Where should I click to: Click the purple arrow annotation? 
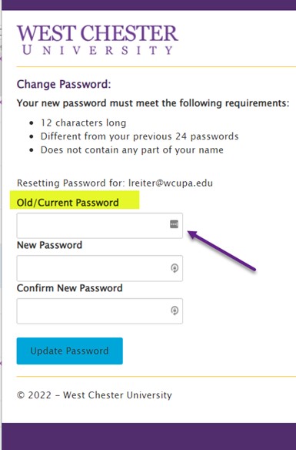[x=221, y=251]
